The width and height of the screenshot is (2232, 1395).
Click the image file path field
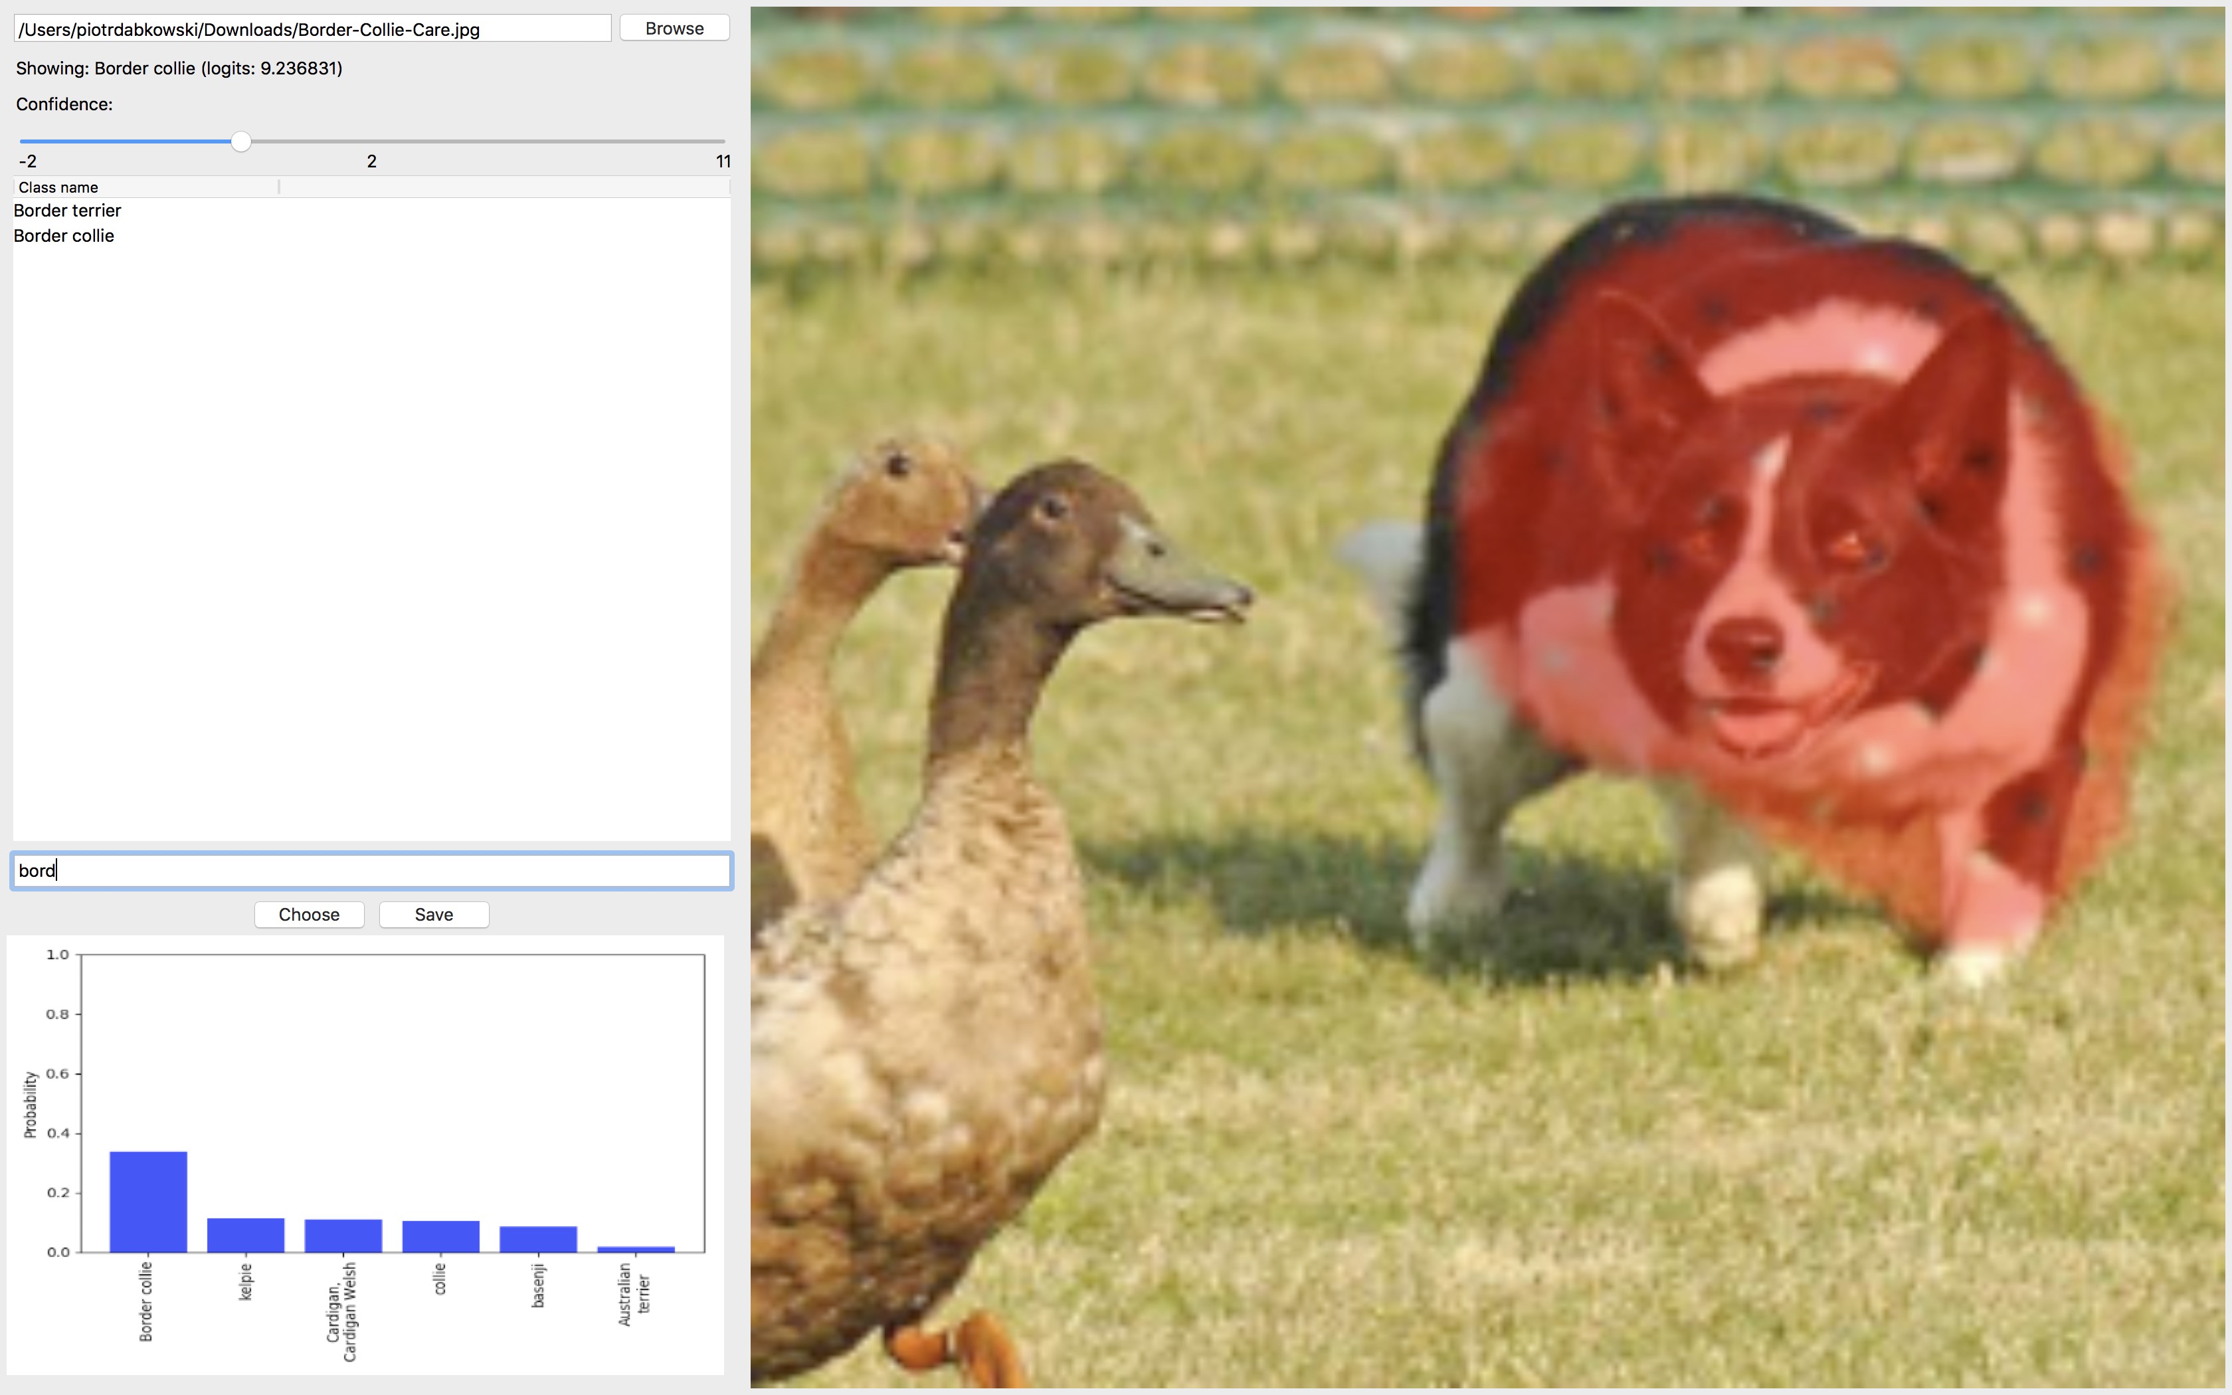(x=313, y=29)
